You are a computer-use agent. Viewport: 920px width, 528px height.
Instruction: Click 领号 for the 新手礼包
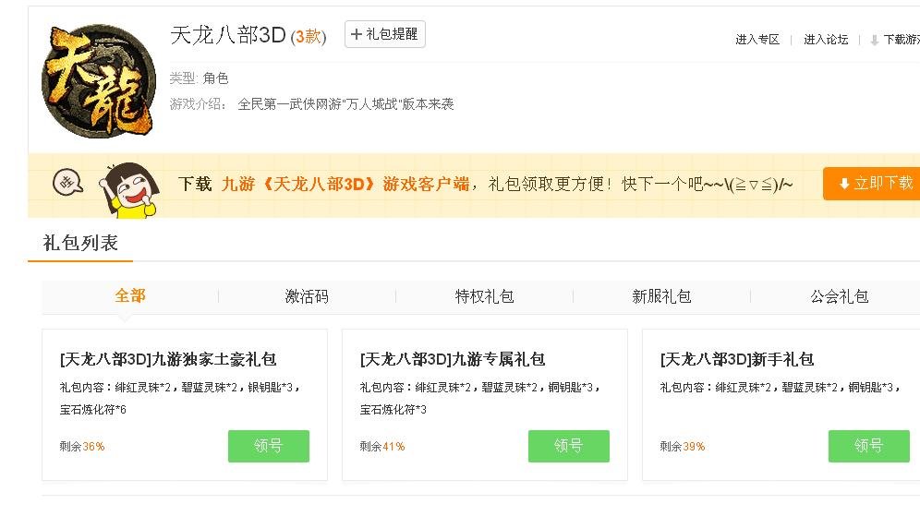(x=869, y=446)
